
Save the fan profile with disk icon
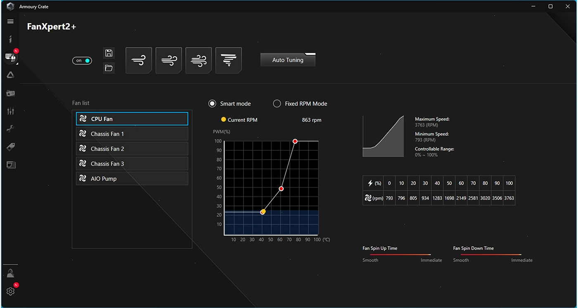pyautogui.click(x=109, y=53)
